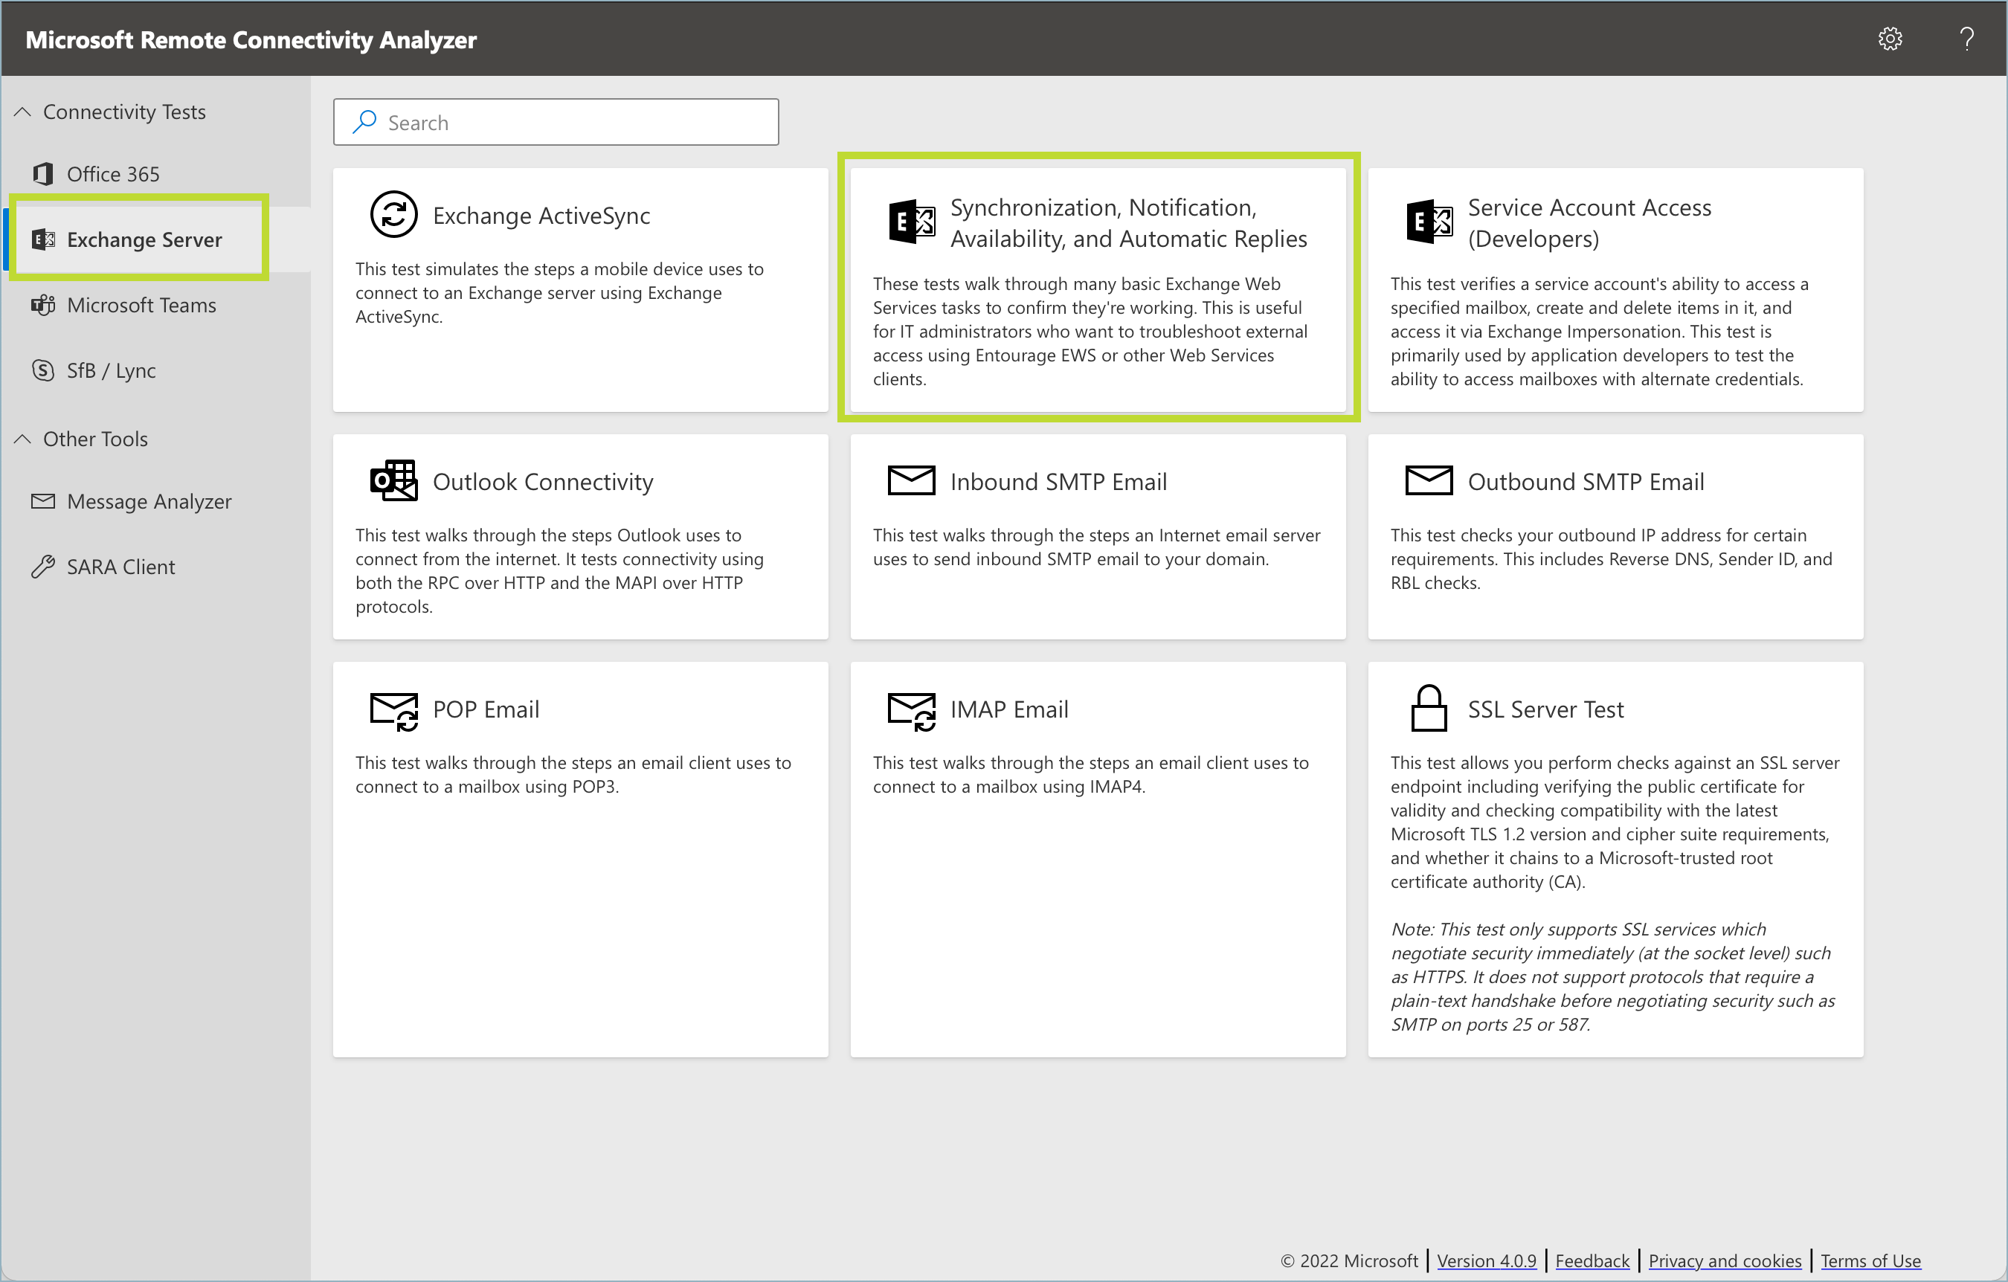The height and width of the screenshot is (1282, 2008).
Task: Click the Synchronization card description paragraph
Action: [x=1090, y=332]
